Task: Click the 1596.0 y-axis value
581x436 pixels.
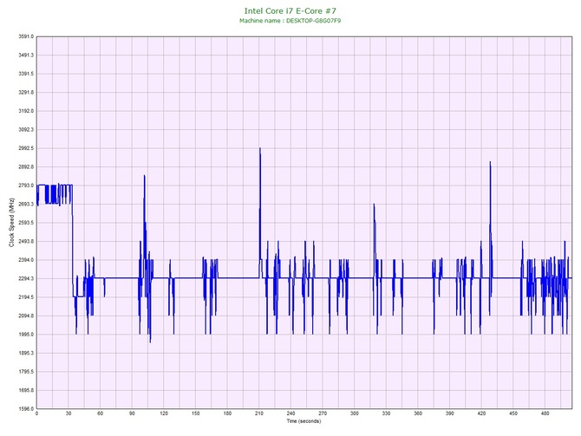Action: pyautogui.click(x=26, y=409)
